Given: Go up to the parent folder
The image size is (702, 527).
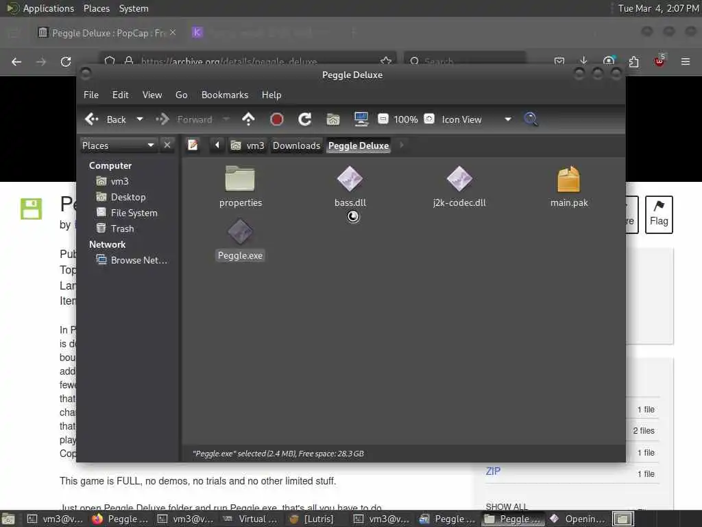Looking at the screenshot, I should pyautogui.click(x=248, y=119).
